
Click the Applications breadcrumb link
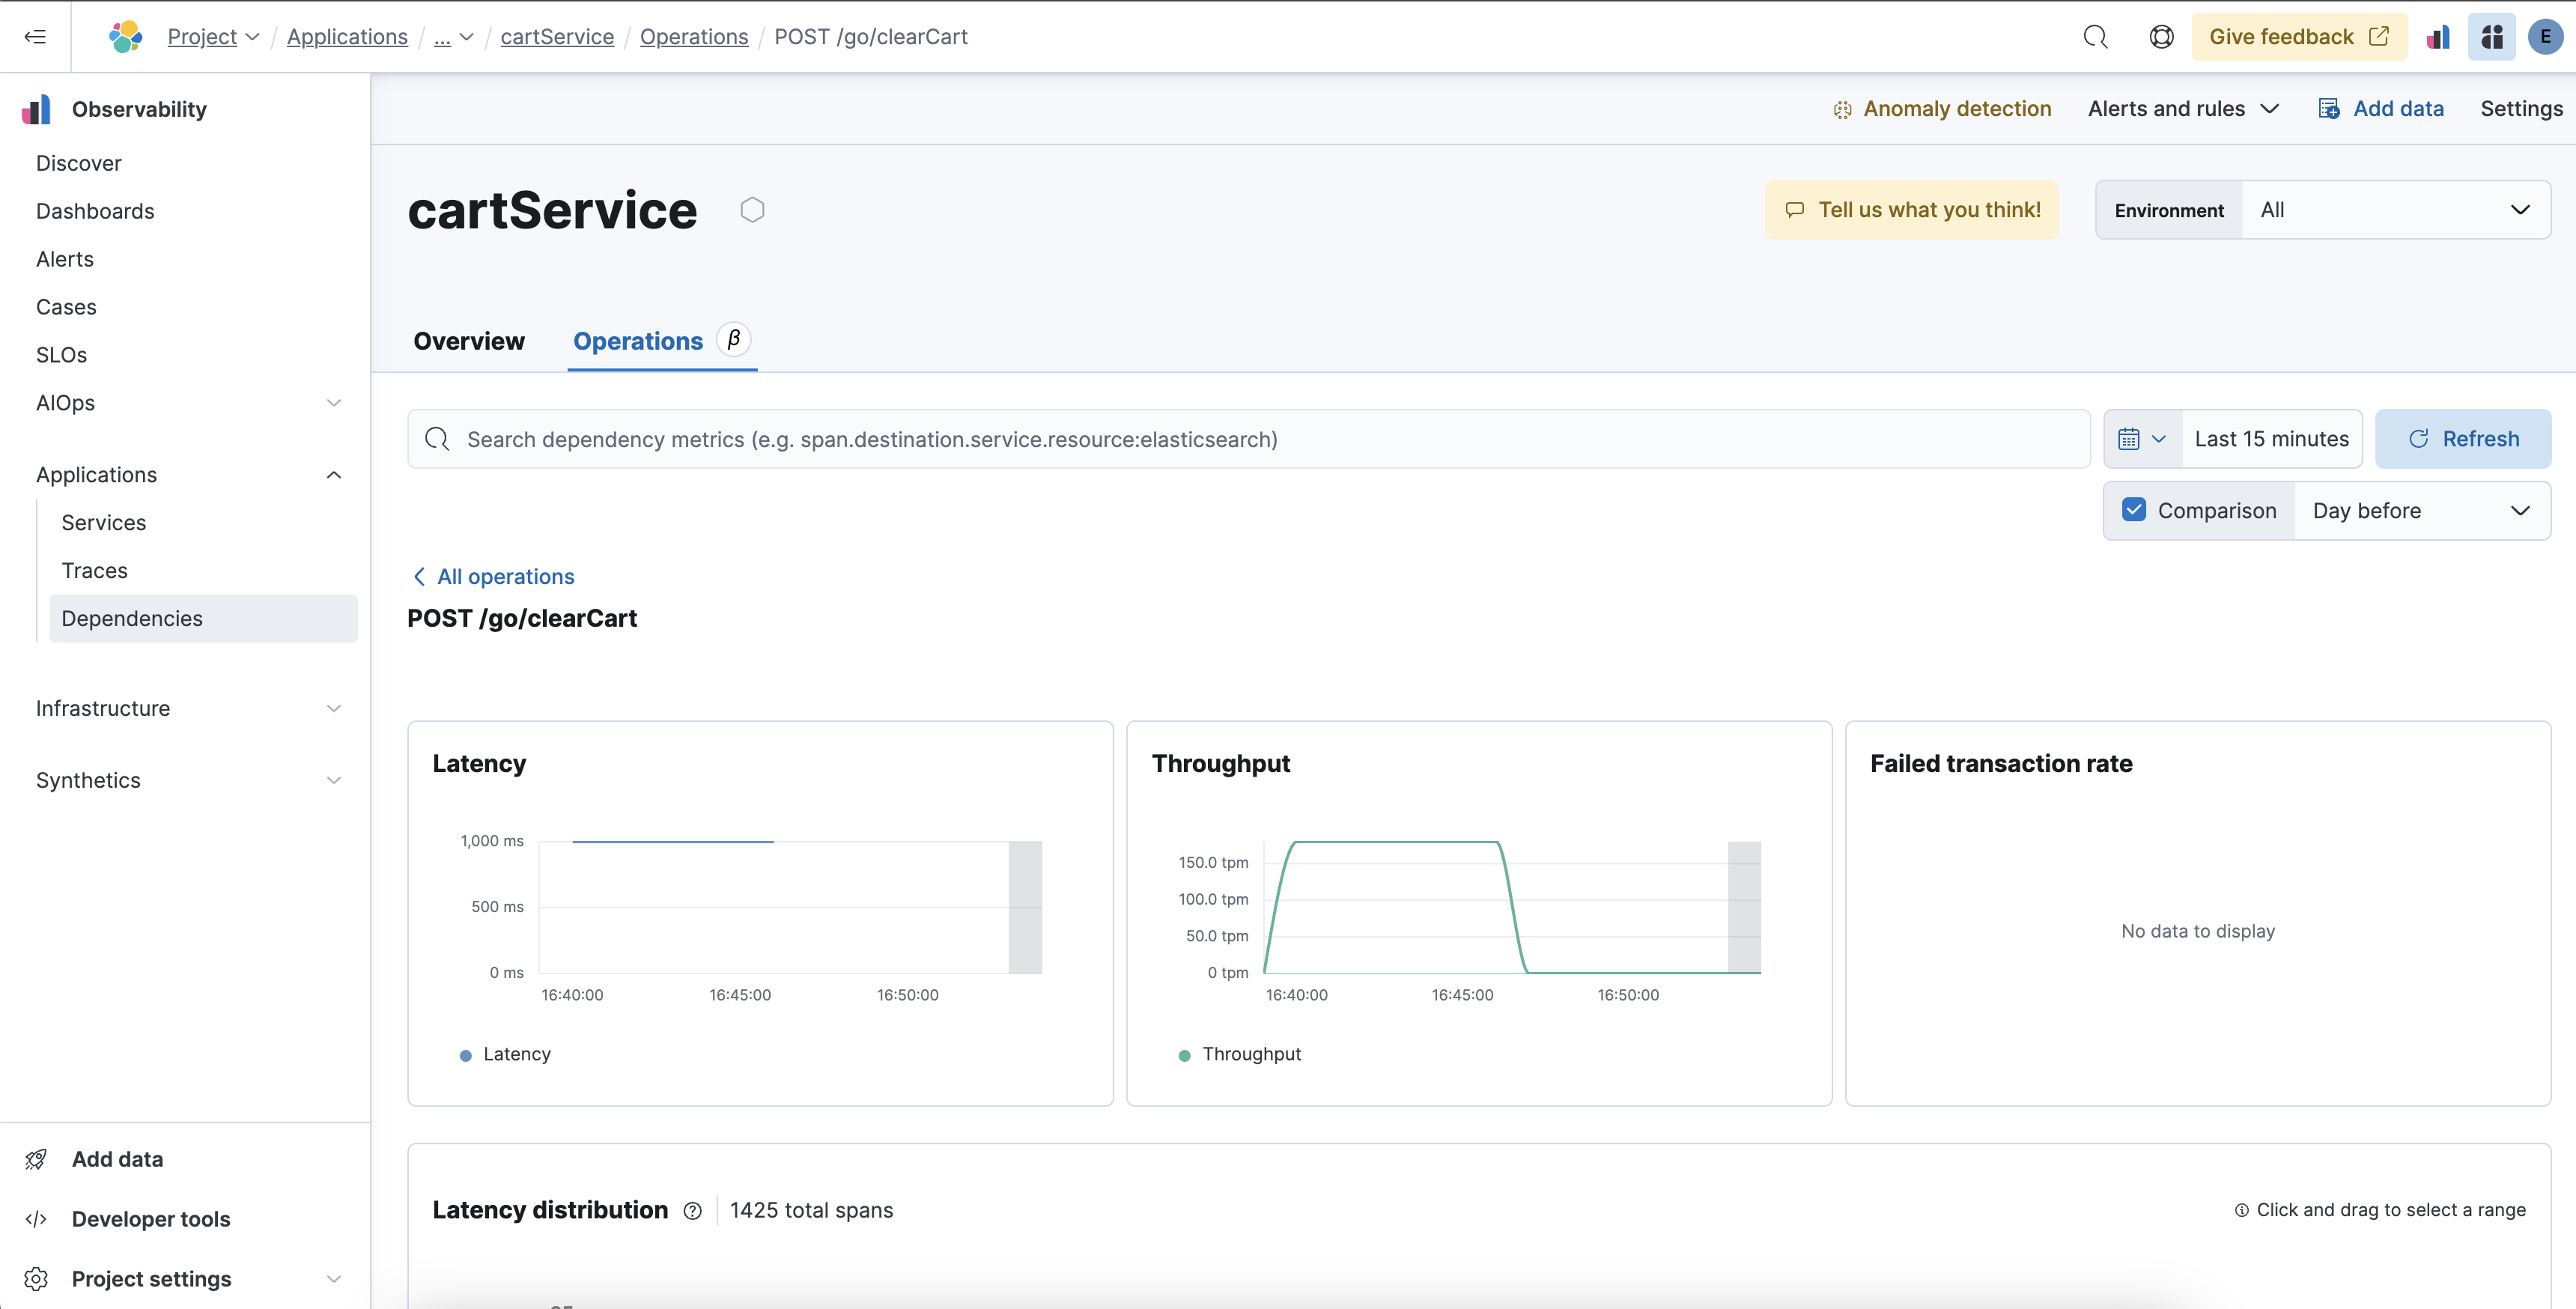coord(347,37)
